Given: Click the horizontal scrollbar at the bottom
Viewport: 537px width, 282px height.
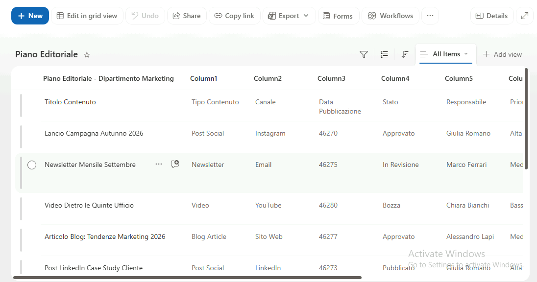Looking at the screenshot, I should [187, 278].
